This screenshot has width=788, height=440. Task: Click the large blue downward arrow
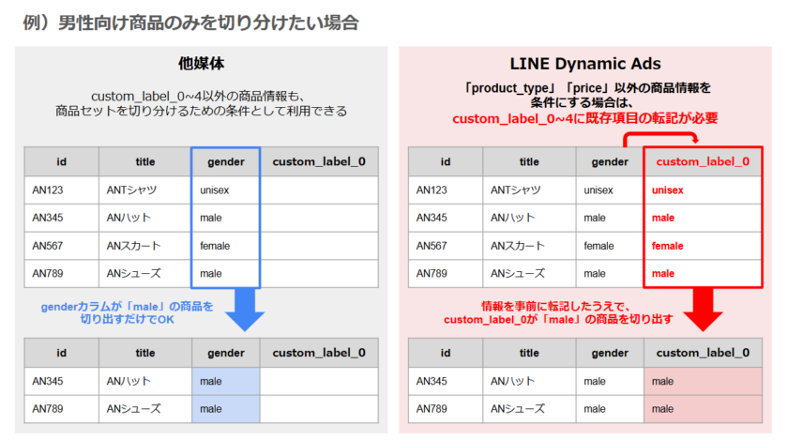pos(243,311)
